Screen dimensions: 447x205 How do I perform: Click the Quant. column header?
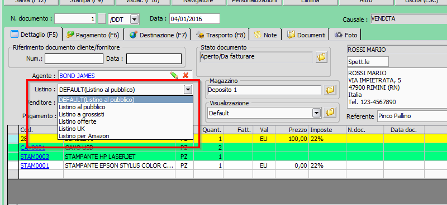(208, 130)
